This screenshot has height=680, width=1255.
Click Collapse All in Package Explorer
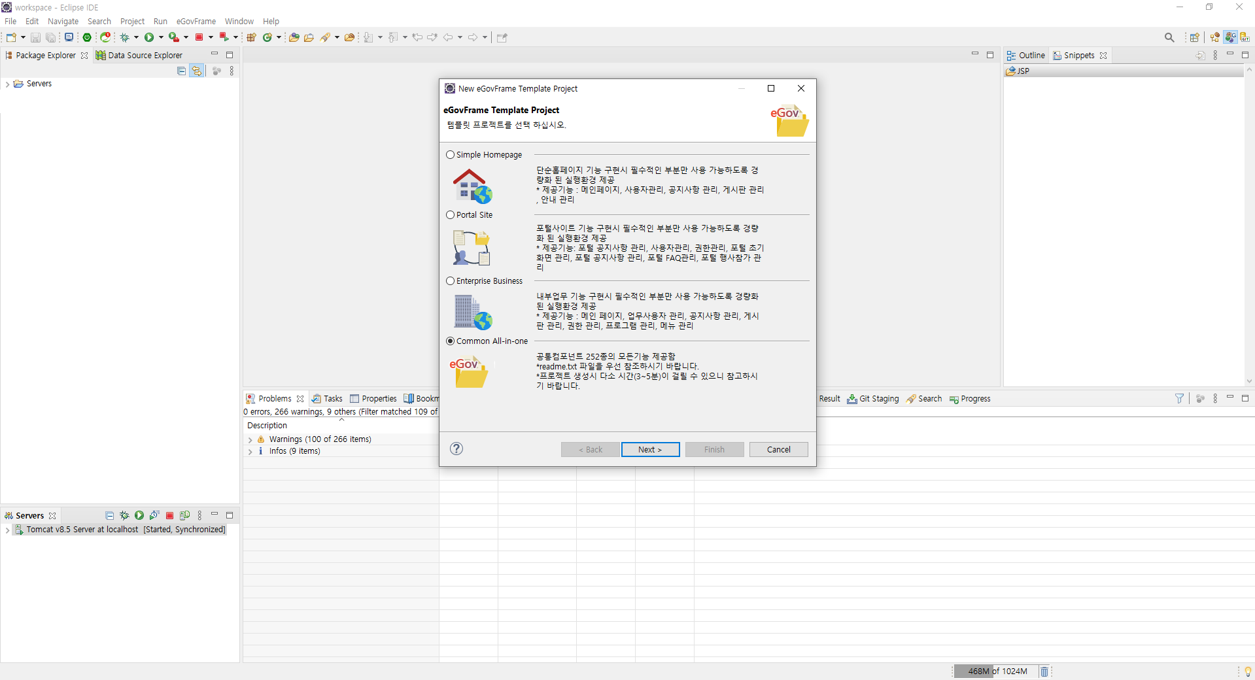click(182, 71)
